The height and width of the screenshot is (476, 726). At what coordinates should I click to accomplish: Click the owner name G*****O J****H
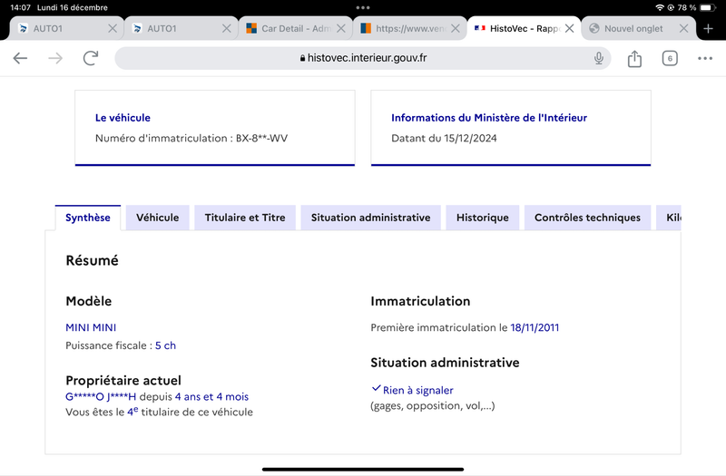(101, 396)
